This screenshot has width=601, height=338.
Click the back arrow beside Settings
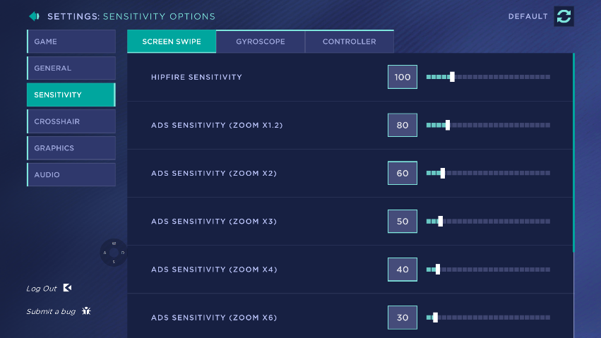34,16
